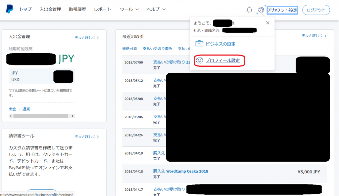The height and width of the screenshot is (196, 339).
Task: Close the account popup with X
Action: coord(268,23)
